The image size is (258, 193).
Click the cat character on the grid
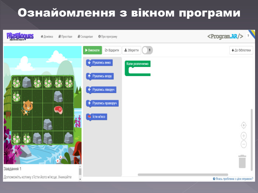pyautogui.click(x=27, y=107)
